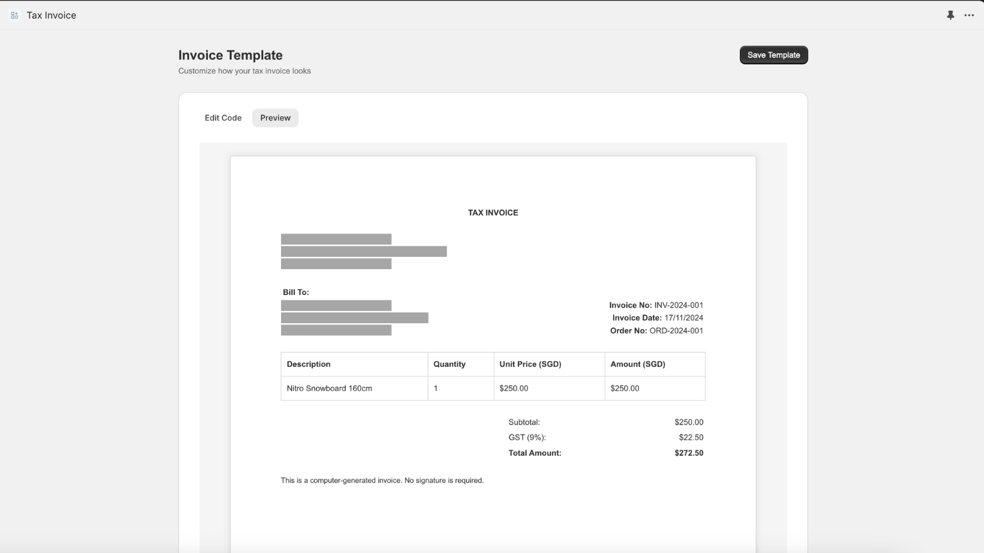The width and height of the screenshot is (984, 553).
Task: Click the Save Template button
Action: coord(773,55)
